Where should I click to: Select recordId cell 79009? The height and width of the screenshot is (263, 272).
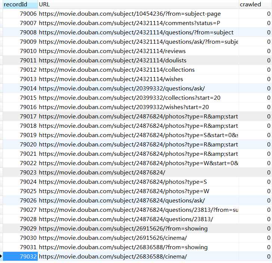[20, 41]
